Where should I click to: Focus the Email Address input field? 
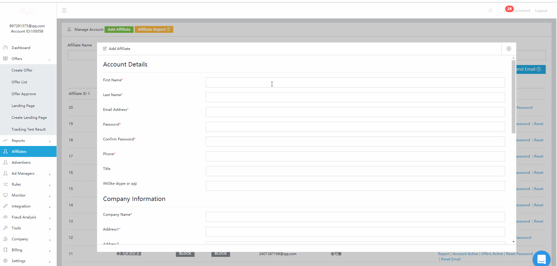pyautogui.click(x=355, y=112)
